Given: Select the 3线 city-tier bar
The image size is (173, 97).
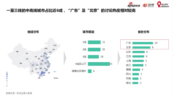Looking at the screenshot, I should point(93,57).
